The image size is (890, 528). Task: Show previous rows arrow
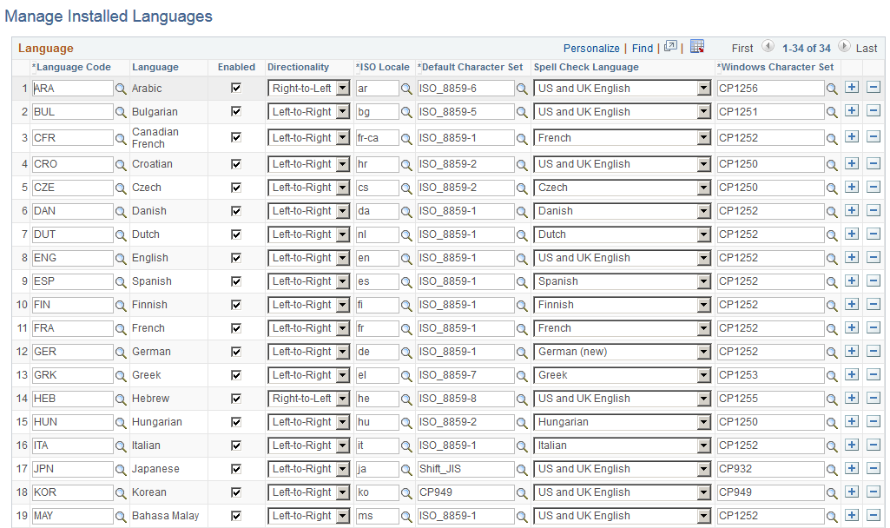pyautogui.click(x=768, y=46)
